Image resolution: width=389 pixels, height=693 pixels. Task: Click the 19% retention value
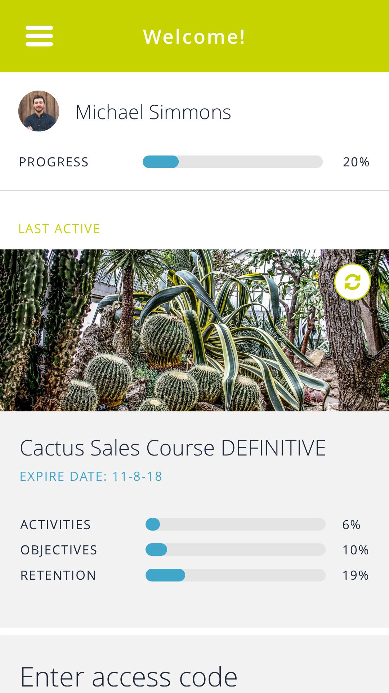click(x=356, y=575)
